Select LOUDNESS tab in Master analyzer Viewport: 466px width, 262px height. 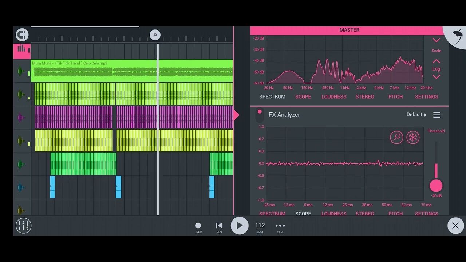334,97
